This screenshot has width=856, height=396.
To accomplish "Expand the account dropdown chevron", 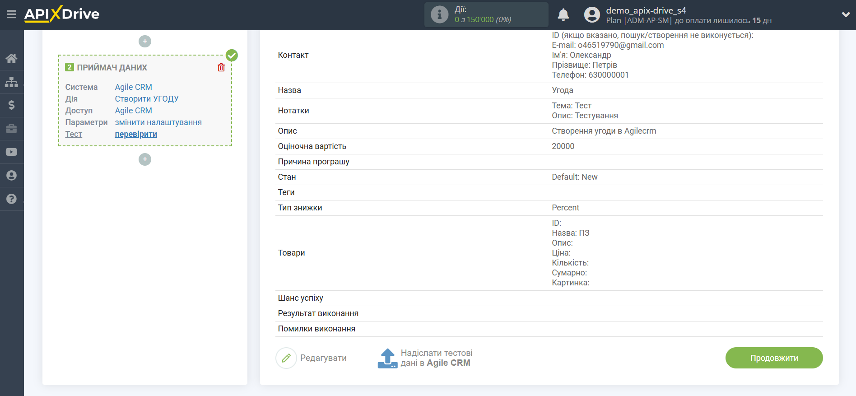I will [x=846, y=14].
